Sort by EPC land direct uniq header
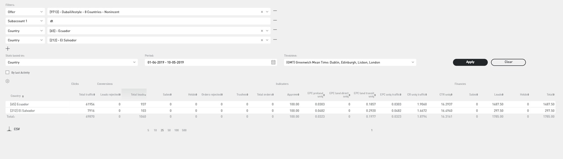563x159 pixels. point(340,94)
